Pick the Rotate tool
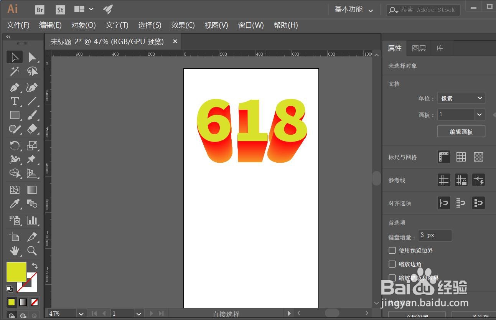This screenshot has width=496, height=320. click(15, 145)
